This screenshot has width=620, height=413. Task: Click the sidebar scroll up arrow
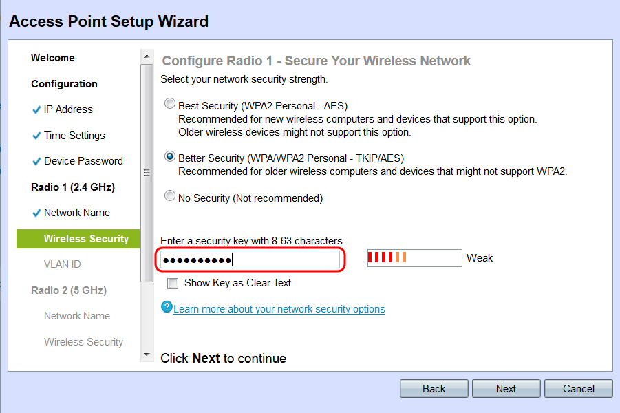click(x=147, y=56)
